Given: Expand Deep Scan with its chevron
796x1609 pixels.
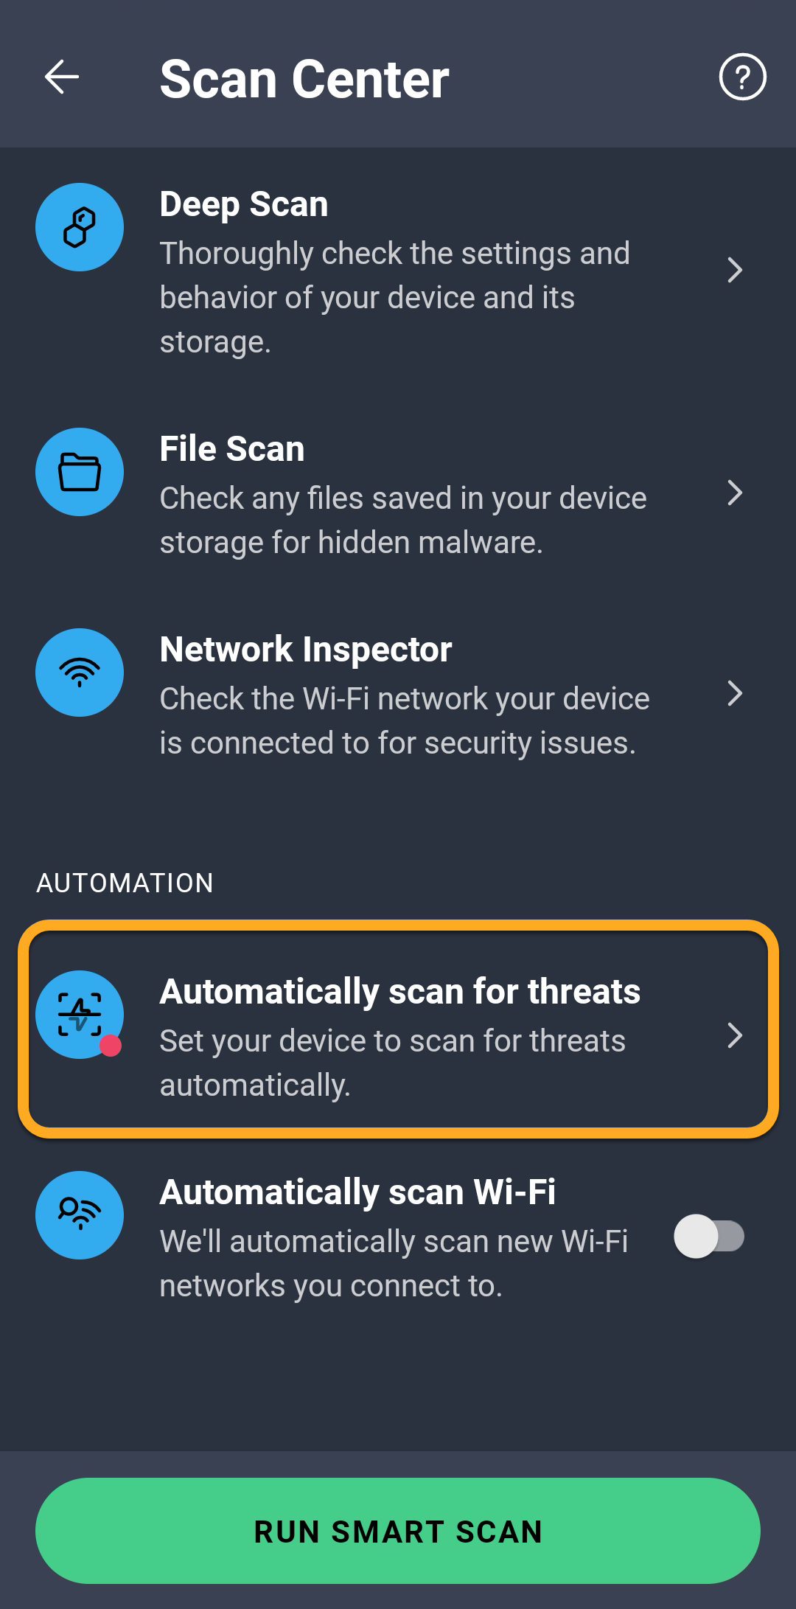Looking at the screenshot, I should (735, 270).
